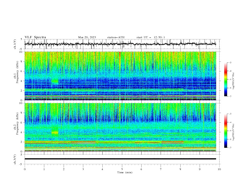
Task: Click the ch.2 spectrogram burst near 4 kHz
Action: [x=55, y=133]
